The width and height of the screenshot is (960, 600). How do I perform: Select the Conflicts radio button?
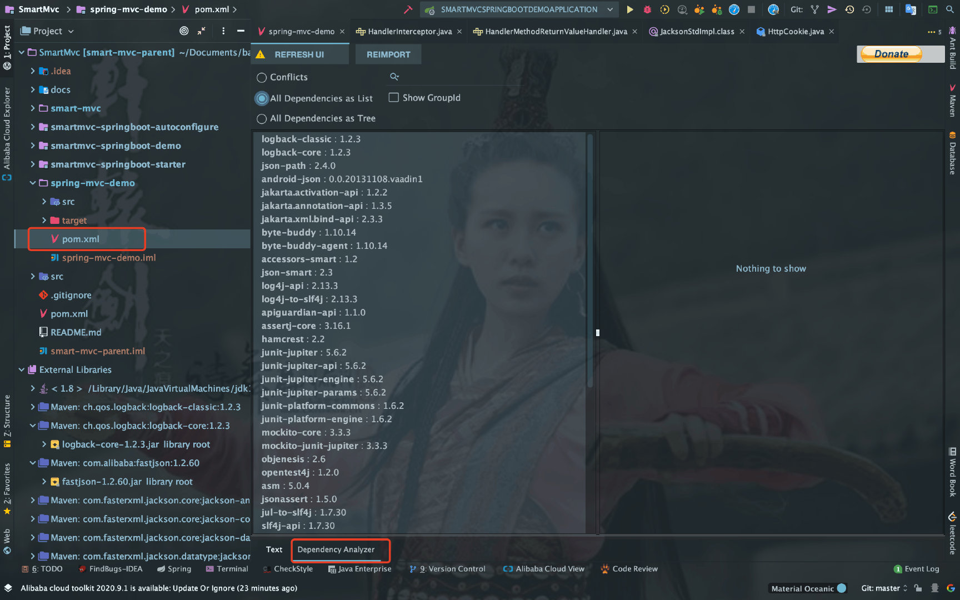[262, 77]
